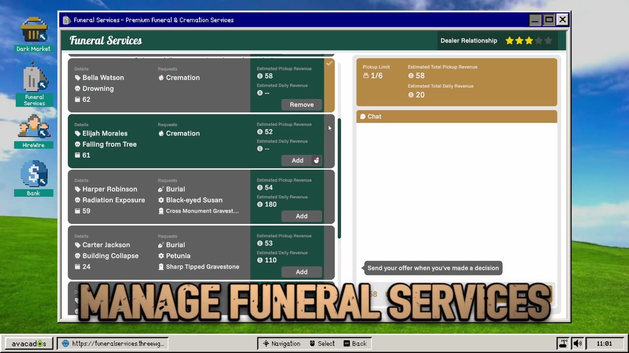Viewport: 629px width, 353px height.
Task: Launch the HireWire desktop icon
Action: tap(33, 129)
